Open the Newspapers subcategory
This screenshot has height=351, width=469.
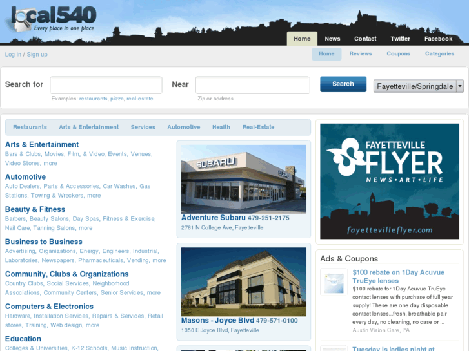pos(57,260)
